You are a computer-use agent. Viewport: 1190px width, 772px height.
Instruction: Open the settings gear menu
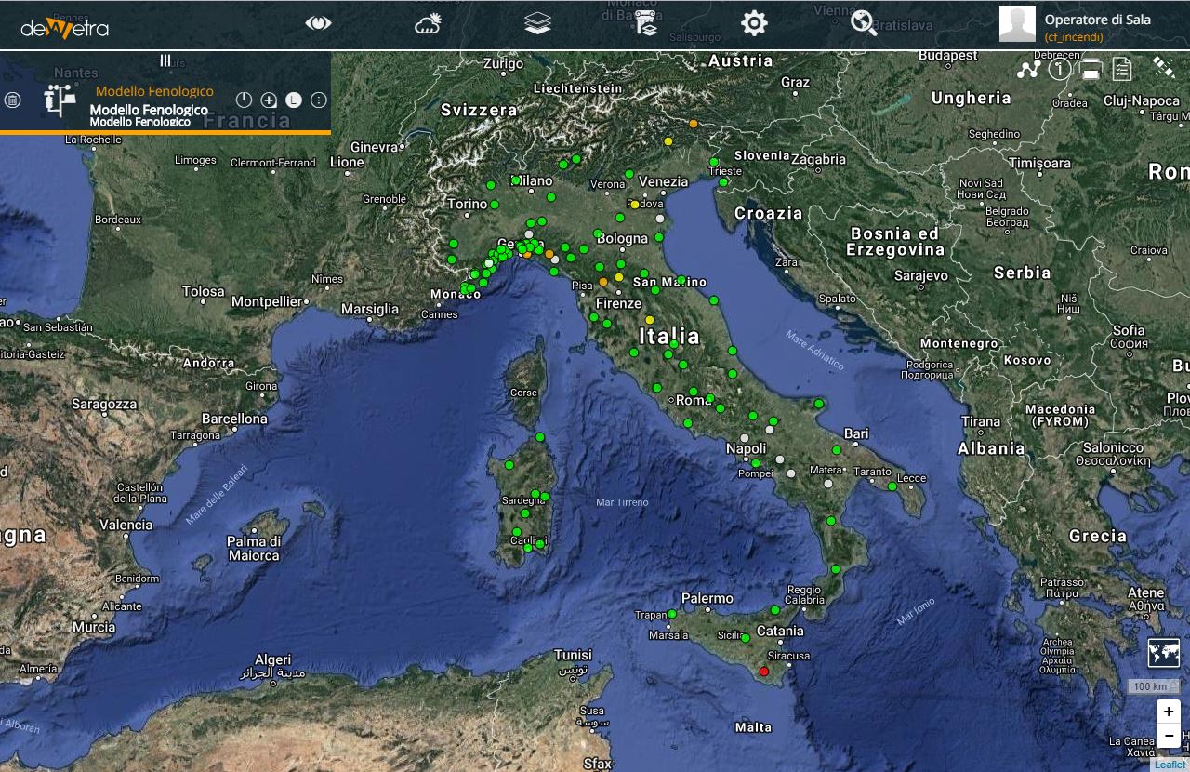tap(754, 23)
